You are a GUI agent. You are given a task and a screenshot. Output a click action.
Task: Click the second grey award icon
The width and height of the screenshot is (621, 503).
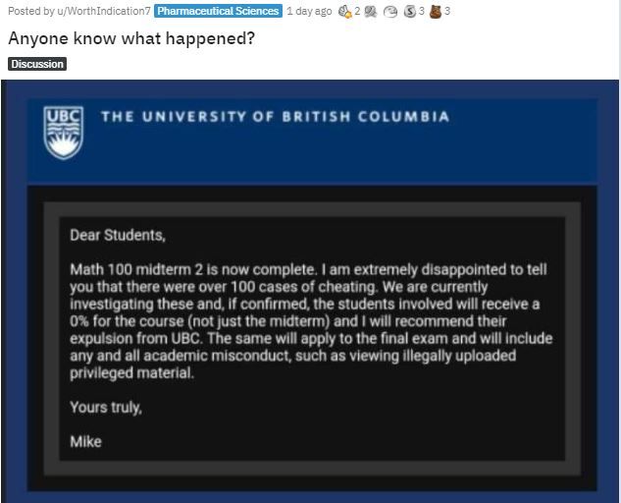pos(371,12)
